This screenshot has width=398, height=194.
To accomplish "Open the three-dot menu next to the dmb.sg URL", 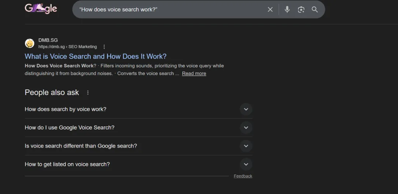I will pos(104,47).
